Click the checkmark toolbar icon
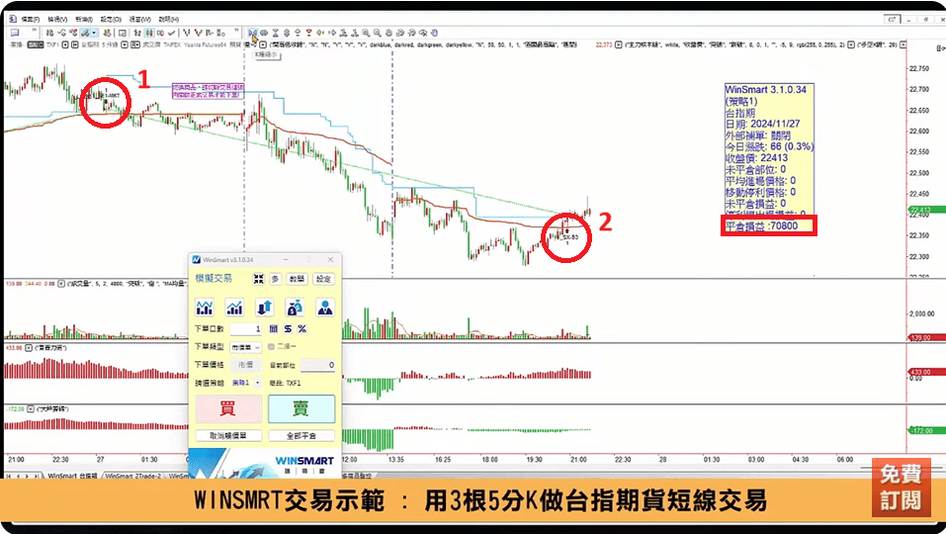The width and height of the screenshot is (946, 534). tap(171, 33)
